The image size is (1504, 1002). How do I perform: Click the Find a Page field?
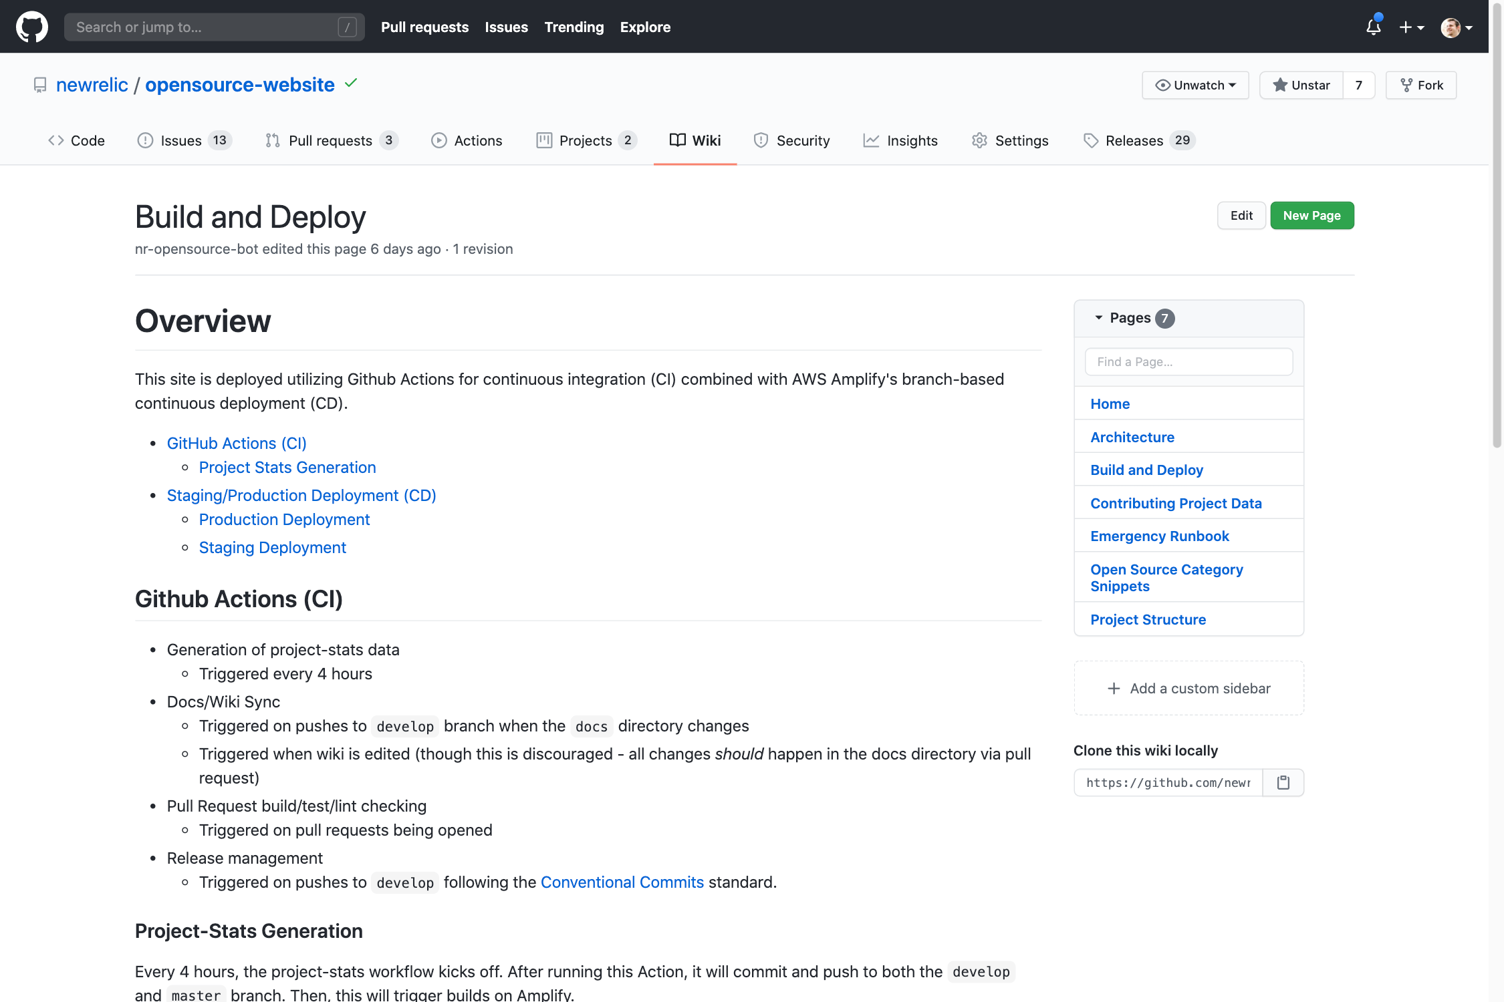point(1188,362)
